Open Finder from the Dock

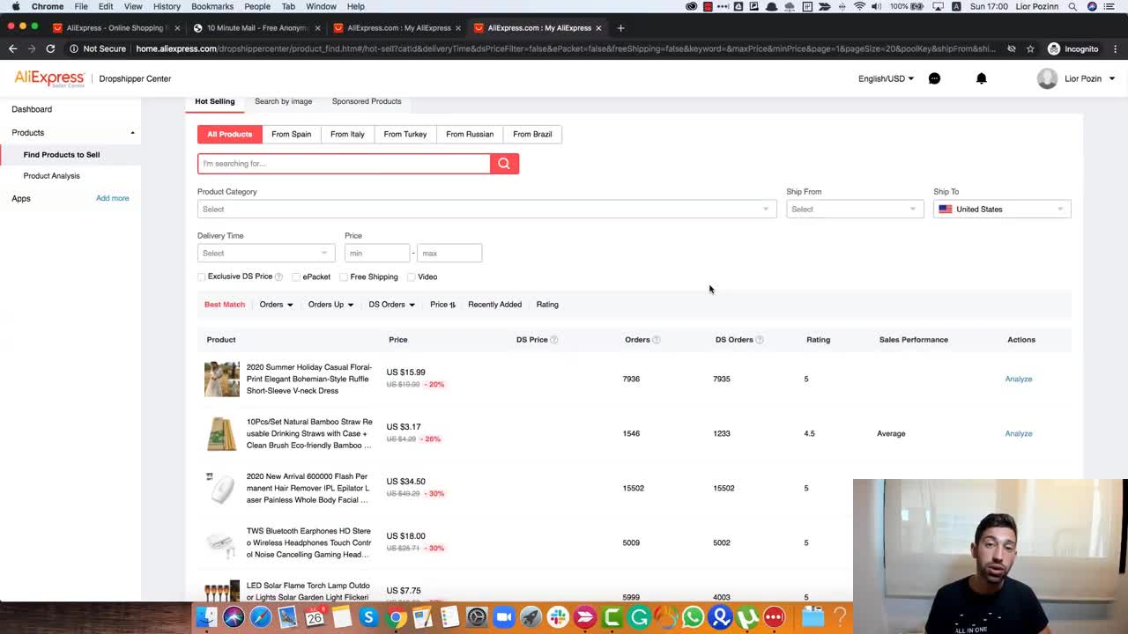click(206, 617)
